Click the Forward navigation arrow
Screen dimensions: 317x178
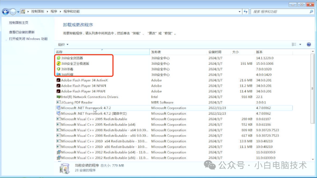[13, 12]
